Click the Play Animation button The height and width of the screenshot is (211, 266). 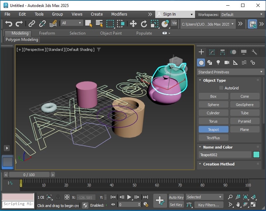[129, 197]
